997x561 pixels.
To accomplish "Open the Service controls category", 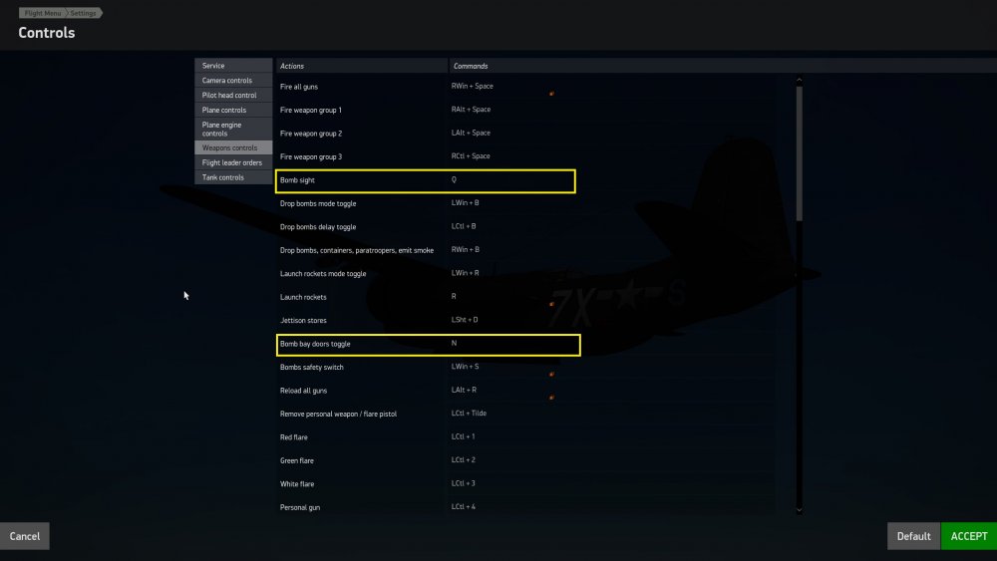I will (x=233, y=66).
